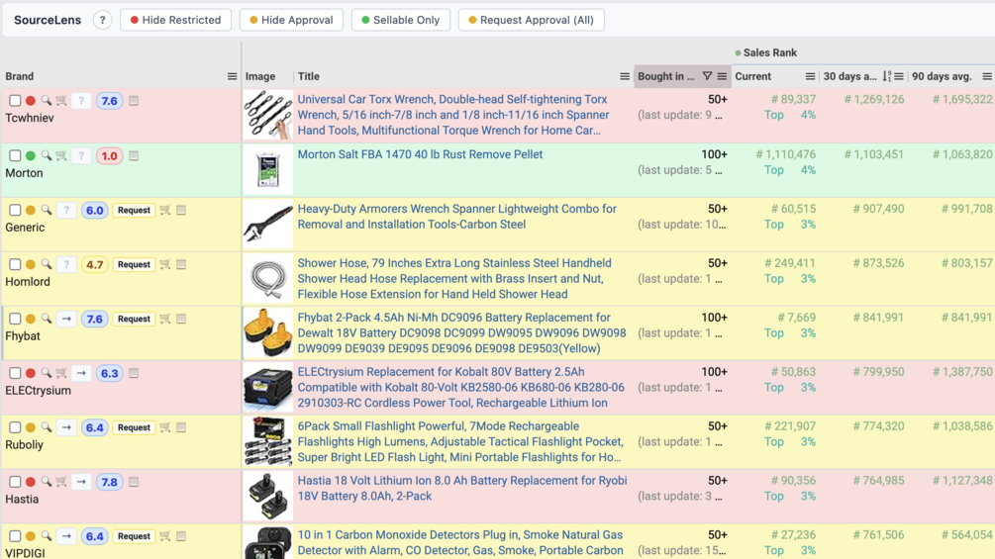The height and width of the screenshot is (559, 995).
Task: Toggle the Hide Approval filter
Action: [x=291, y=20]
